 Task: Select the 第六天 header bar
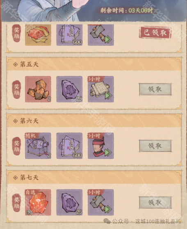click(94, 121)
